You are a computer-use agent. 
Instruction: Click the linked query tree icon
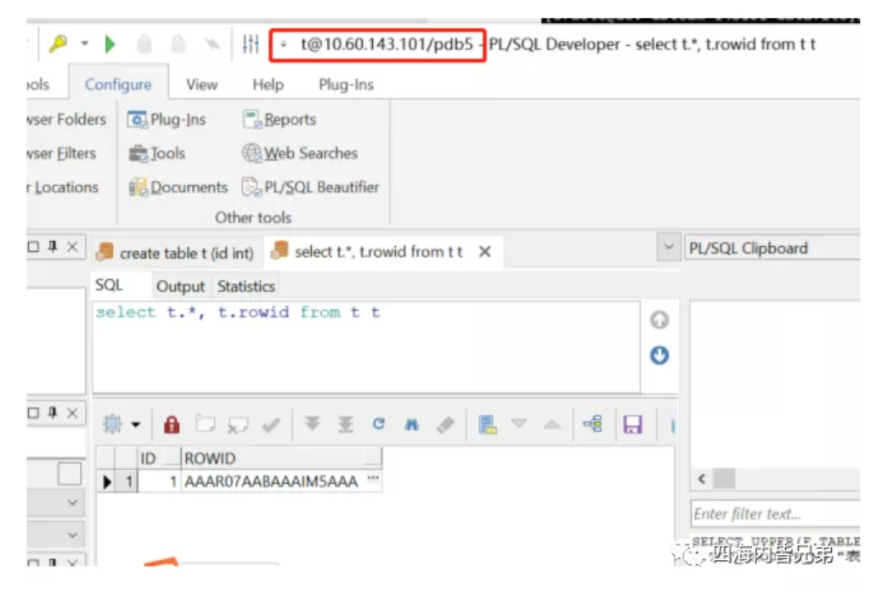point(593,423)
